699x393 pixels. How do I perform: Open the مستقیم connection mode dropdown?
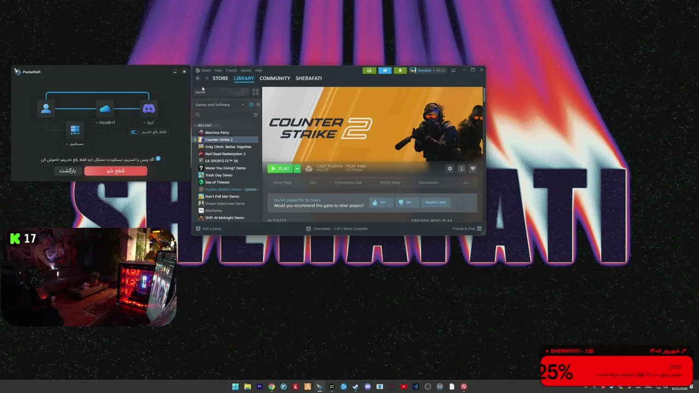(x=75, y=144)
